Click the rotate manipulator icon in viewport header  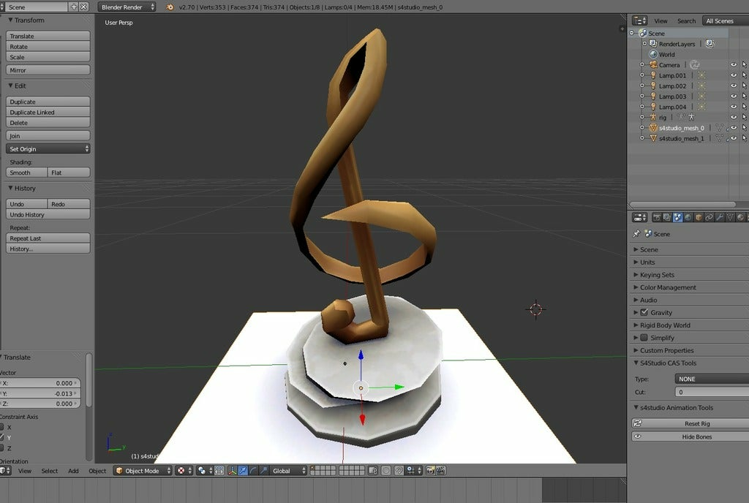tap(254, 471)
